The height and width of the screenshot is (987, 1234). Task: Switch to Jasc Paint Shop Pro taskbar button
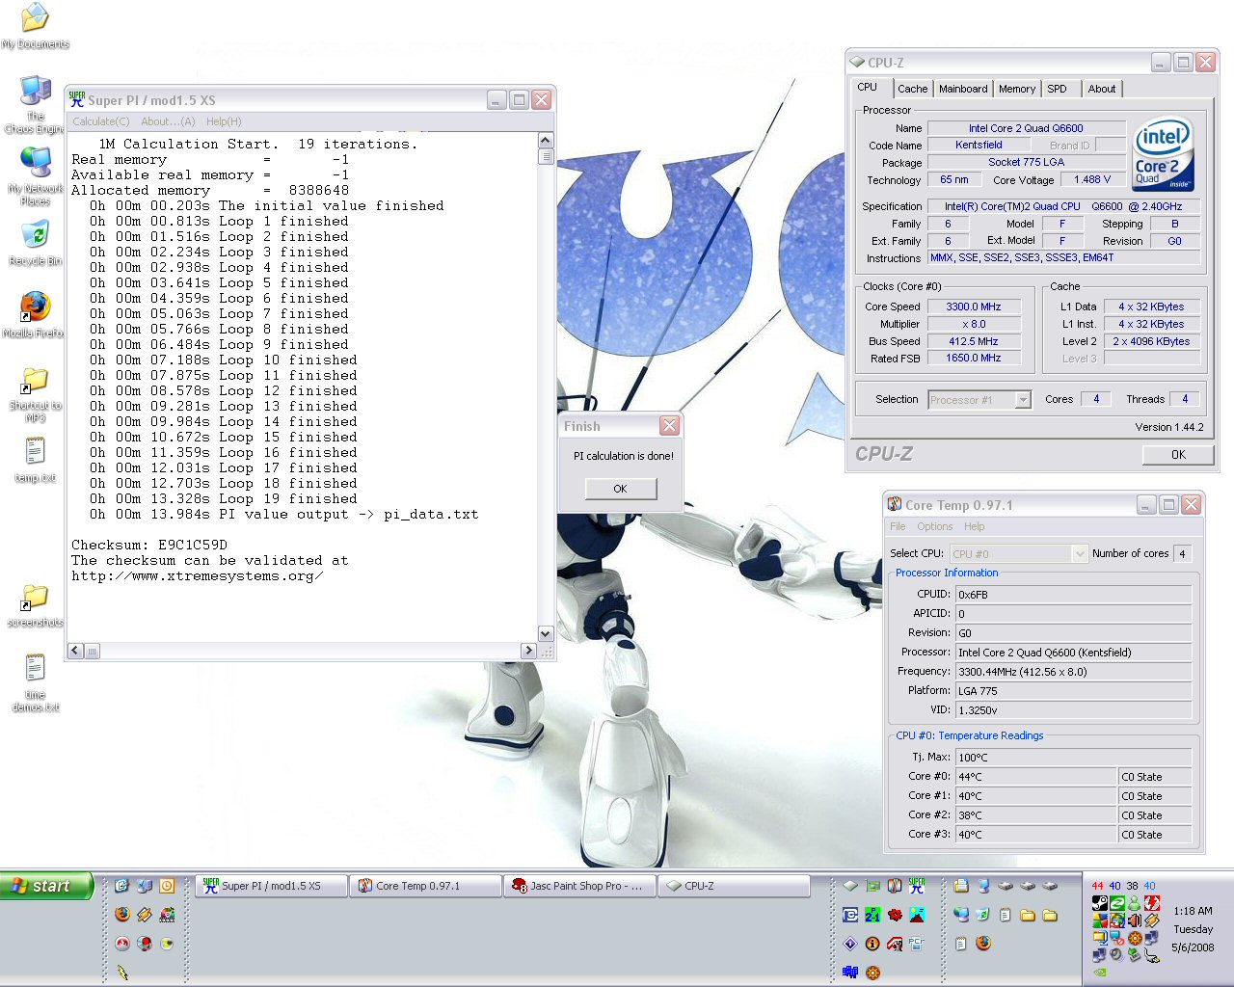(580, 886)
